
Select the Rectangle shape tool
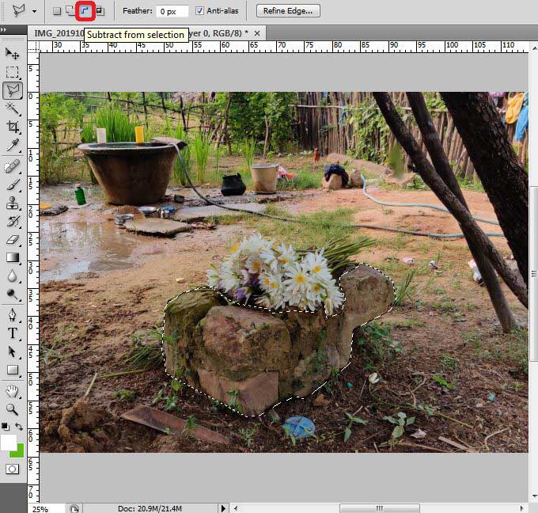(x=13, y=370)
